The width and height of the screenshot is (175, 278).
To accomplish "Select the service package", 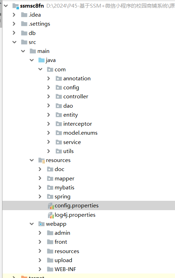I will [x=72, y=142].
